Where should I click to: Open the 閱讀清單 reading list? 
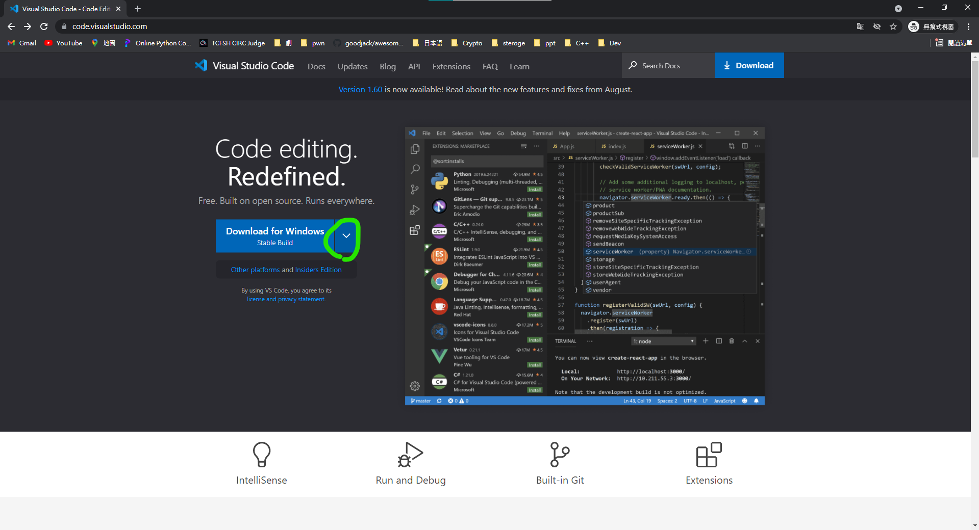click(954, 43)
